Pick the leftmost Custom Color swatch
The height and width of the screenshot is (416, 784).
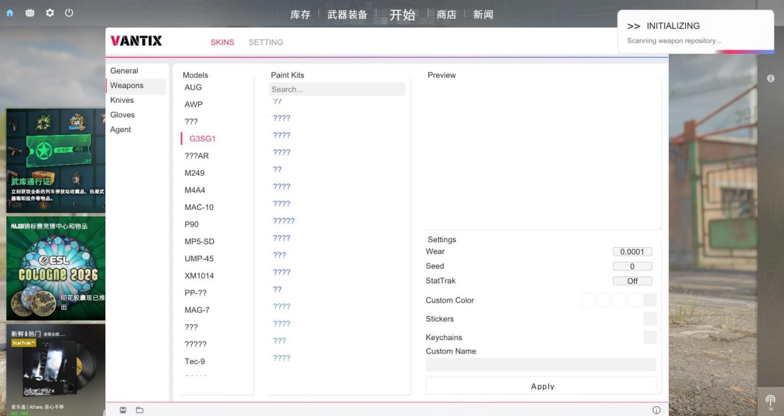click(x=587, y=300)
